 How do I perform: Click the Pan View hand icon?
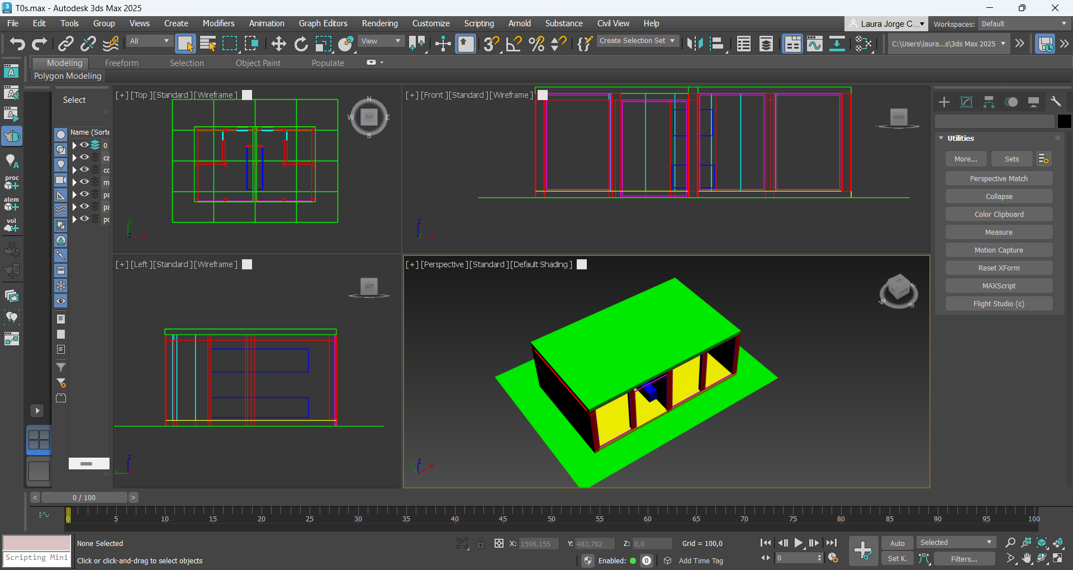click(1027, 558)
